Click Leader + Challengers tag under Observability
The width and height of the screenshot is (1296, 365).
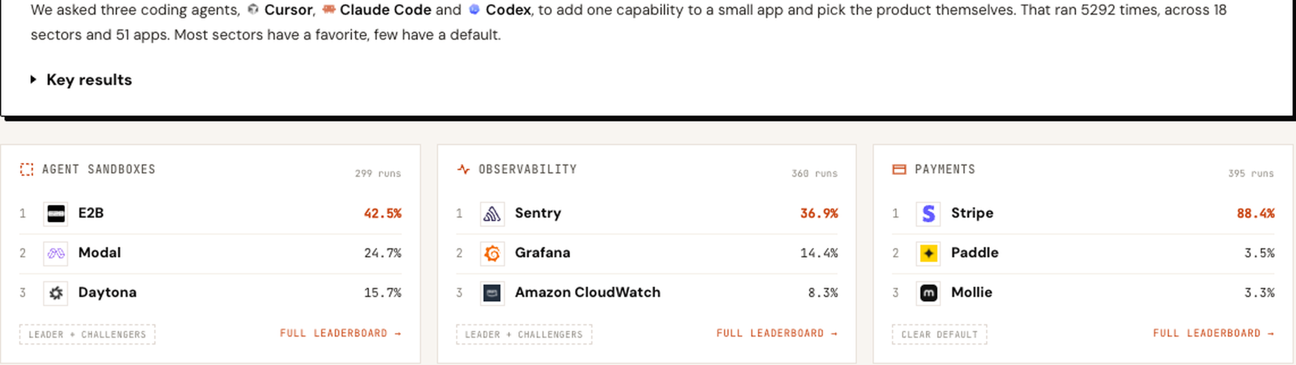click(524, 334)
